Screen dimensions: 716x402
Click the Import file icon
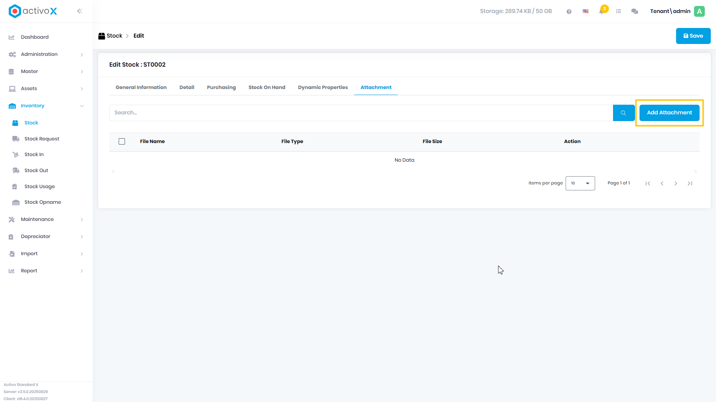pos(12,254)
